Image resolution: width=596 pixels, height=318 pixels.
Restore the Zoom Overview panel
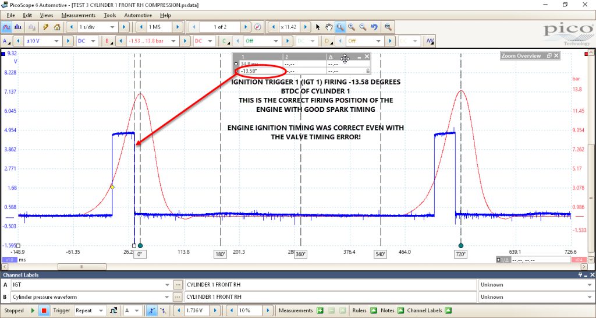[549, 55]
